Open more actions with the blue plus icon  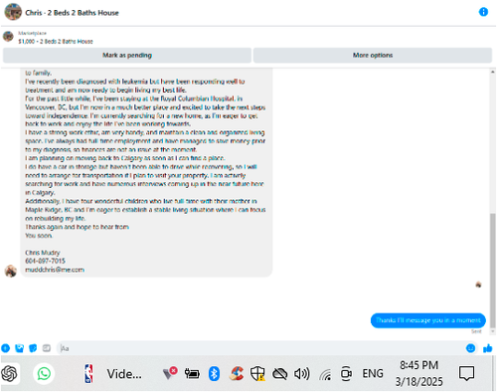click(6, 348)
